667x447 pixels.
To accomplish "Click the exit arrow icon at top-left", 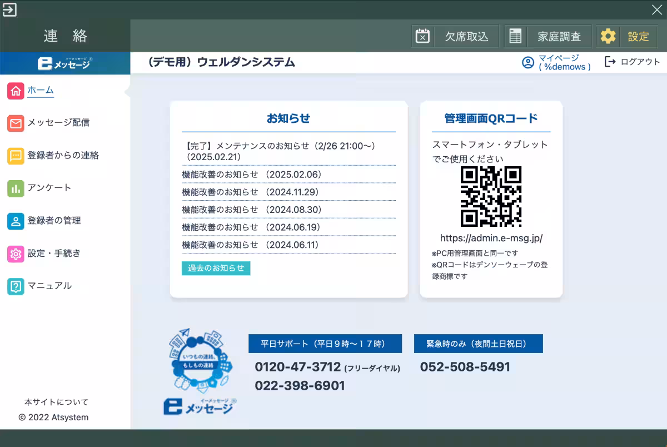I will pyautogui.click(x=9, y=9).
